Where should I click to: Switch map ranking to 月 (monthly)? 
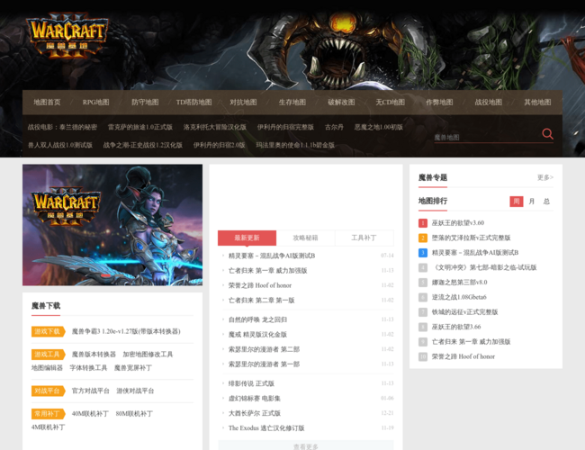click(532, 202)
